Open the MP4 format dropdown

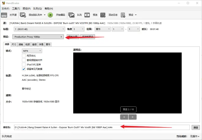point(32,51)
